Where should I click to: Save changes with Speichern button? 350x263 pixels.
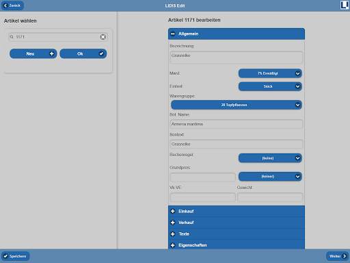point(15,256)
